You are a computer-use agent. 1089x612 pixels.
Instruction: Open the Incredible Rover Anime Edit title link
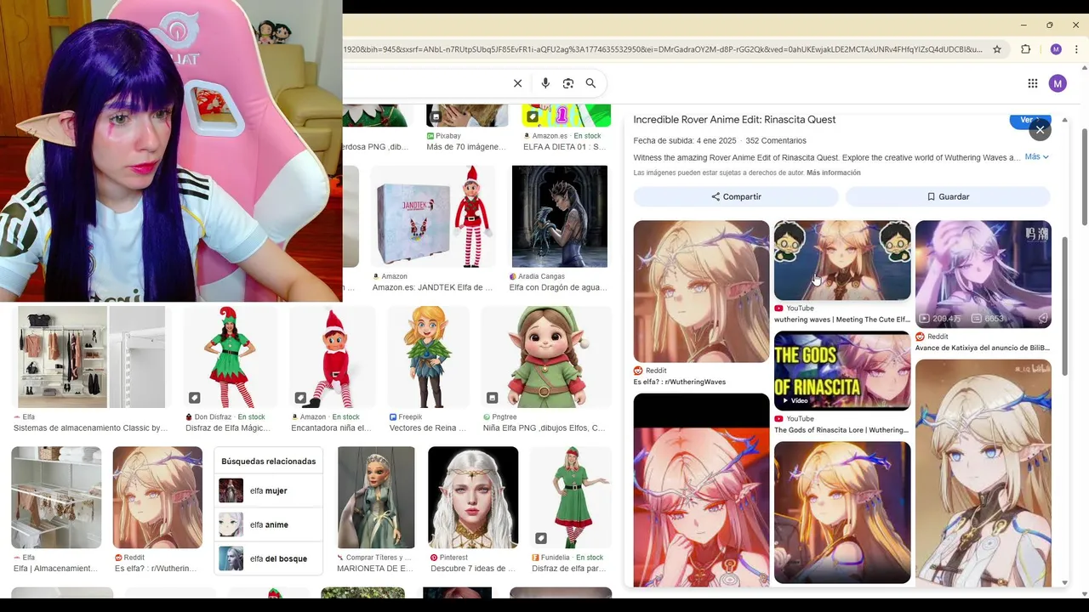[x=734, y=120]
